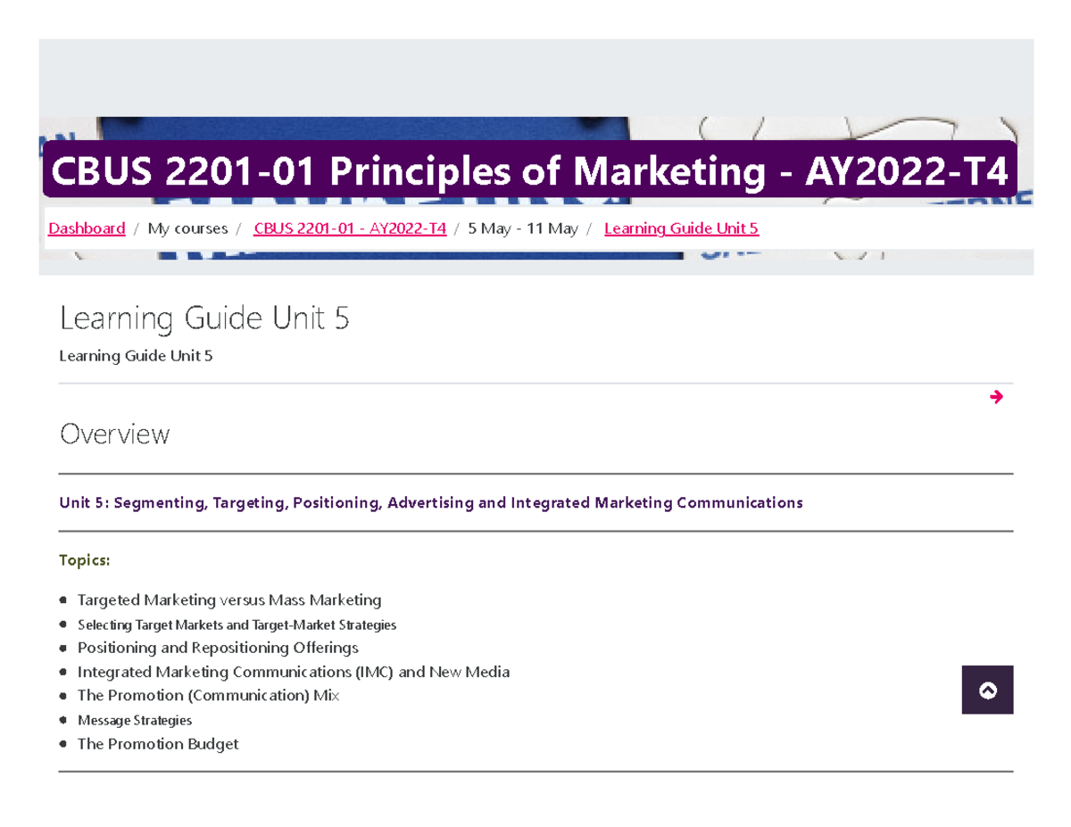The image size is (1071, 827).
Task: Click the Topics heading in green
Action: point(84,560)
